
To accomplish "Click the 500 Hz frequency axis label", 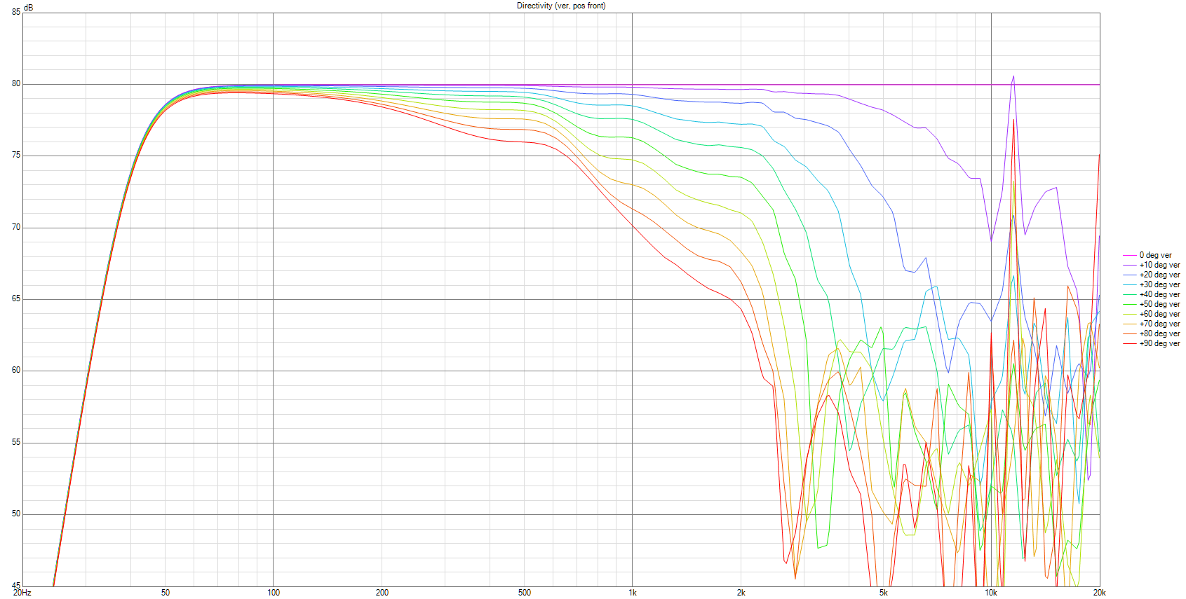I will (x=525, y=593).
